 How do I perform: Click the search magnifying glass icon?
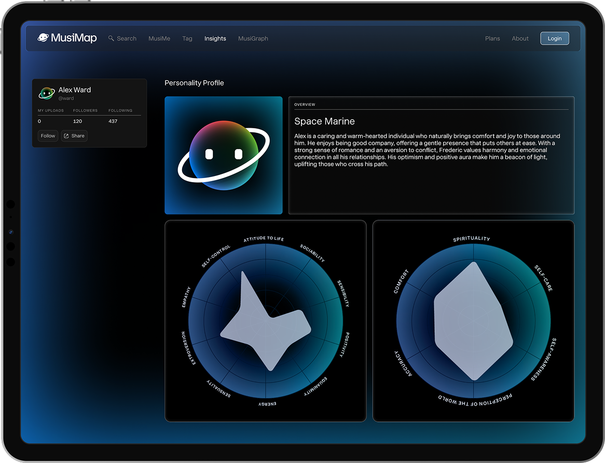pos(111,38)
